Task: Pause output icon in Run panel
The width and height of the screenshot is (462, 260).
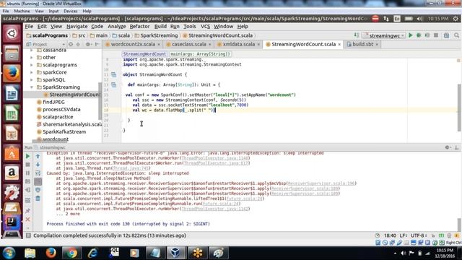Action: (27, 173)
